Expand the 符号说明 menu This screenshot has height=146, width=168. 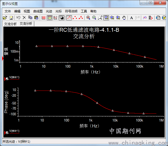(x=71, y=11)
